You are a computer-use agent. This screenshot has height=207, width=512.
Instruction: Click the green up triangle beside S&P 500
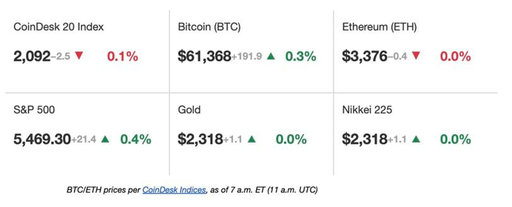105,139
